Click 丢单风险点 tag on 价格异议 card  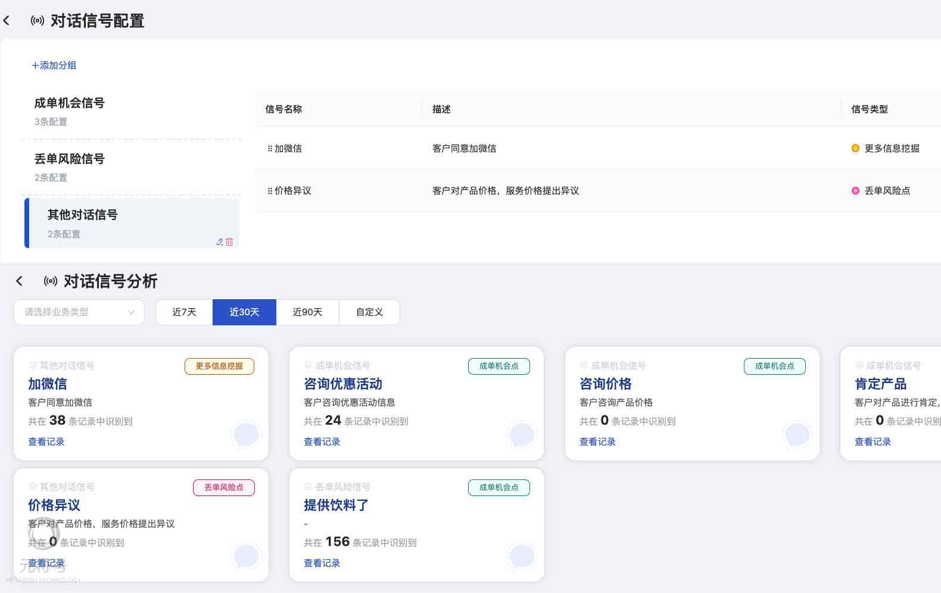[224, 488]
